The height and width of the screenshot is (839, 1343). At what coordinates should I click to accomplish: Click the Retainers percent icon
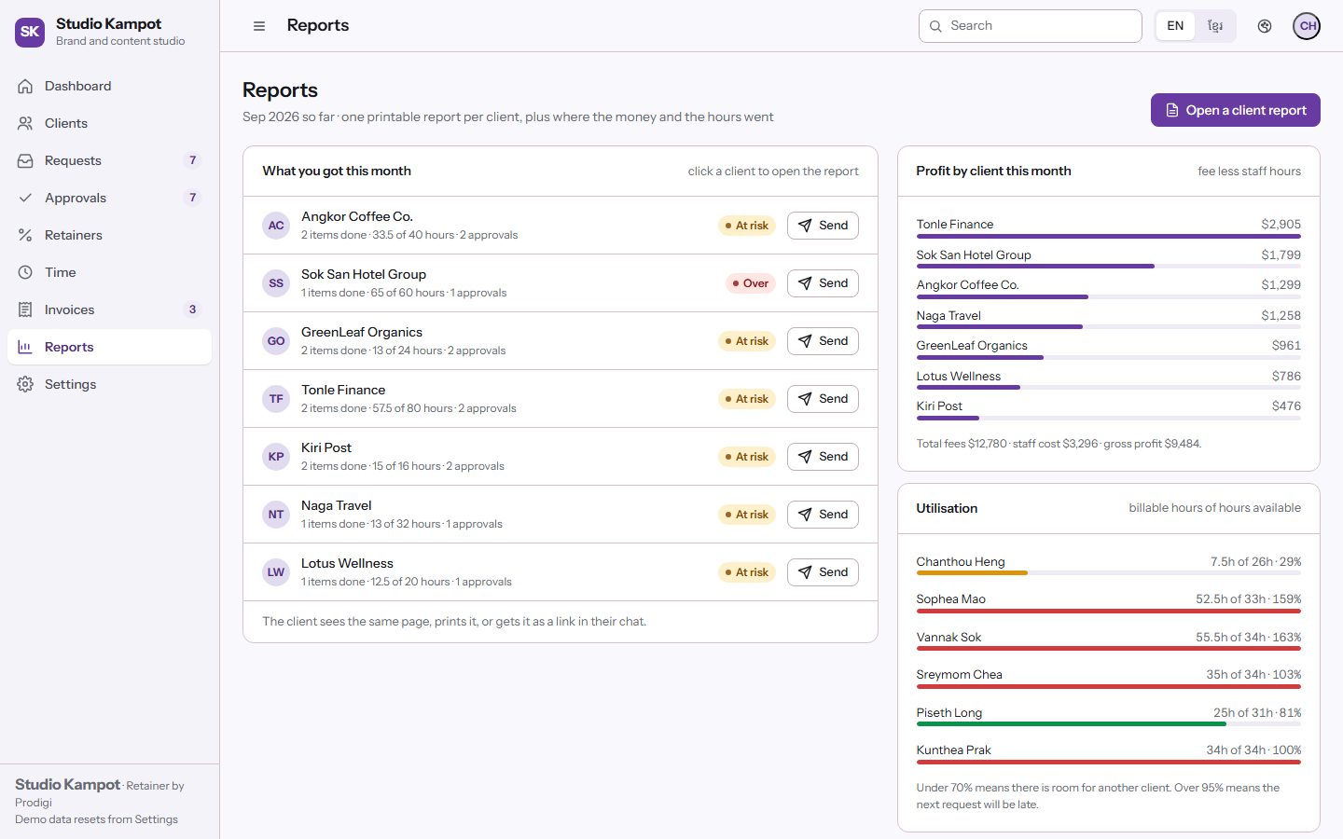pos(25,235)
